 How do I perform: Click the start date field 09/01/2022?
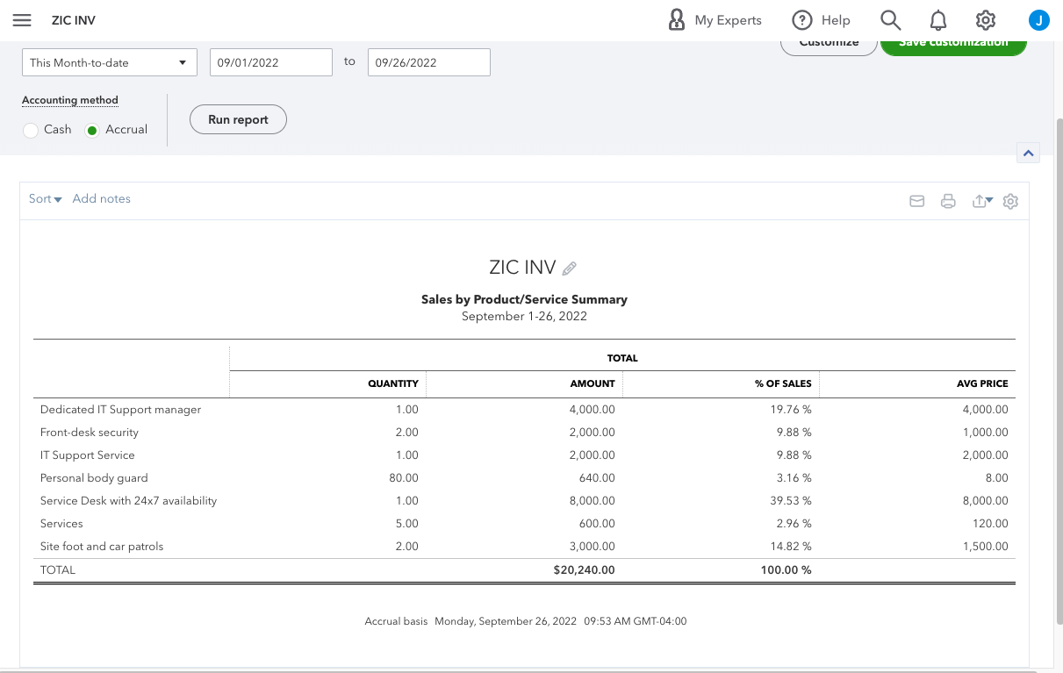pos(271,62)
